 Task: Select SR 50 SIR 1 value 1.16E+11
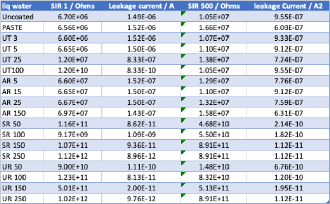point(73,124)
